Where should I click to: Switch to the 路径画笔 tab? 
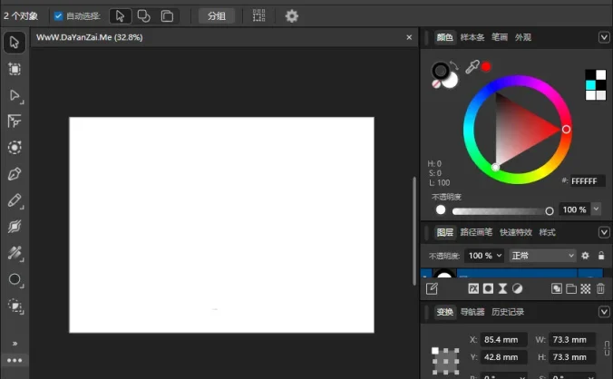pyautogui.click(x=476, y=232)
